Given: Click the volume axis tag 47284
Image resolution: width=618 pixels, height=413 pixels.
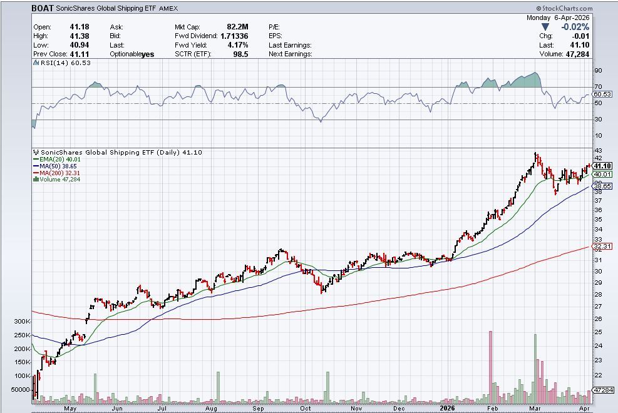Looking at the screenshot, I should coord(604,390).
